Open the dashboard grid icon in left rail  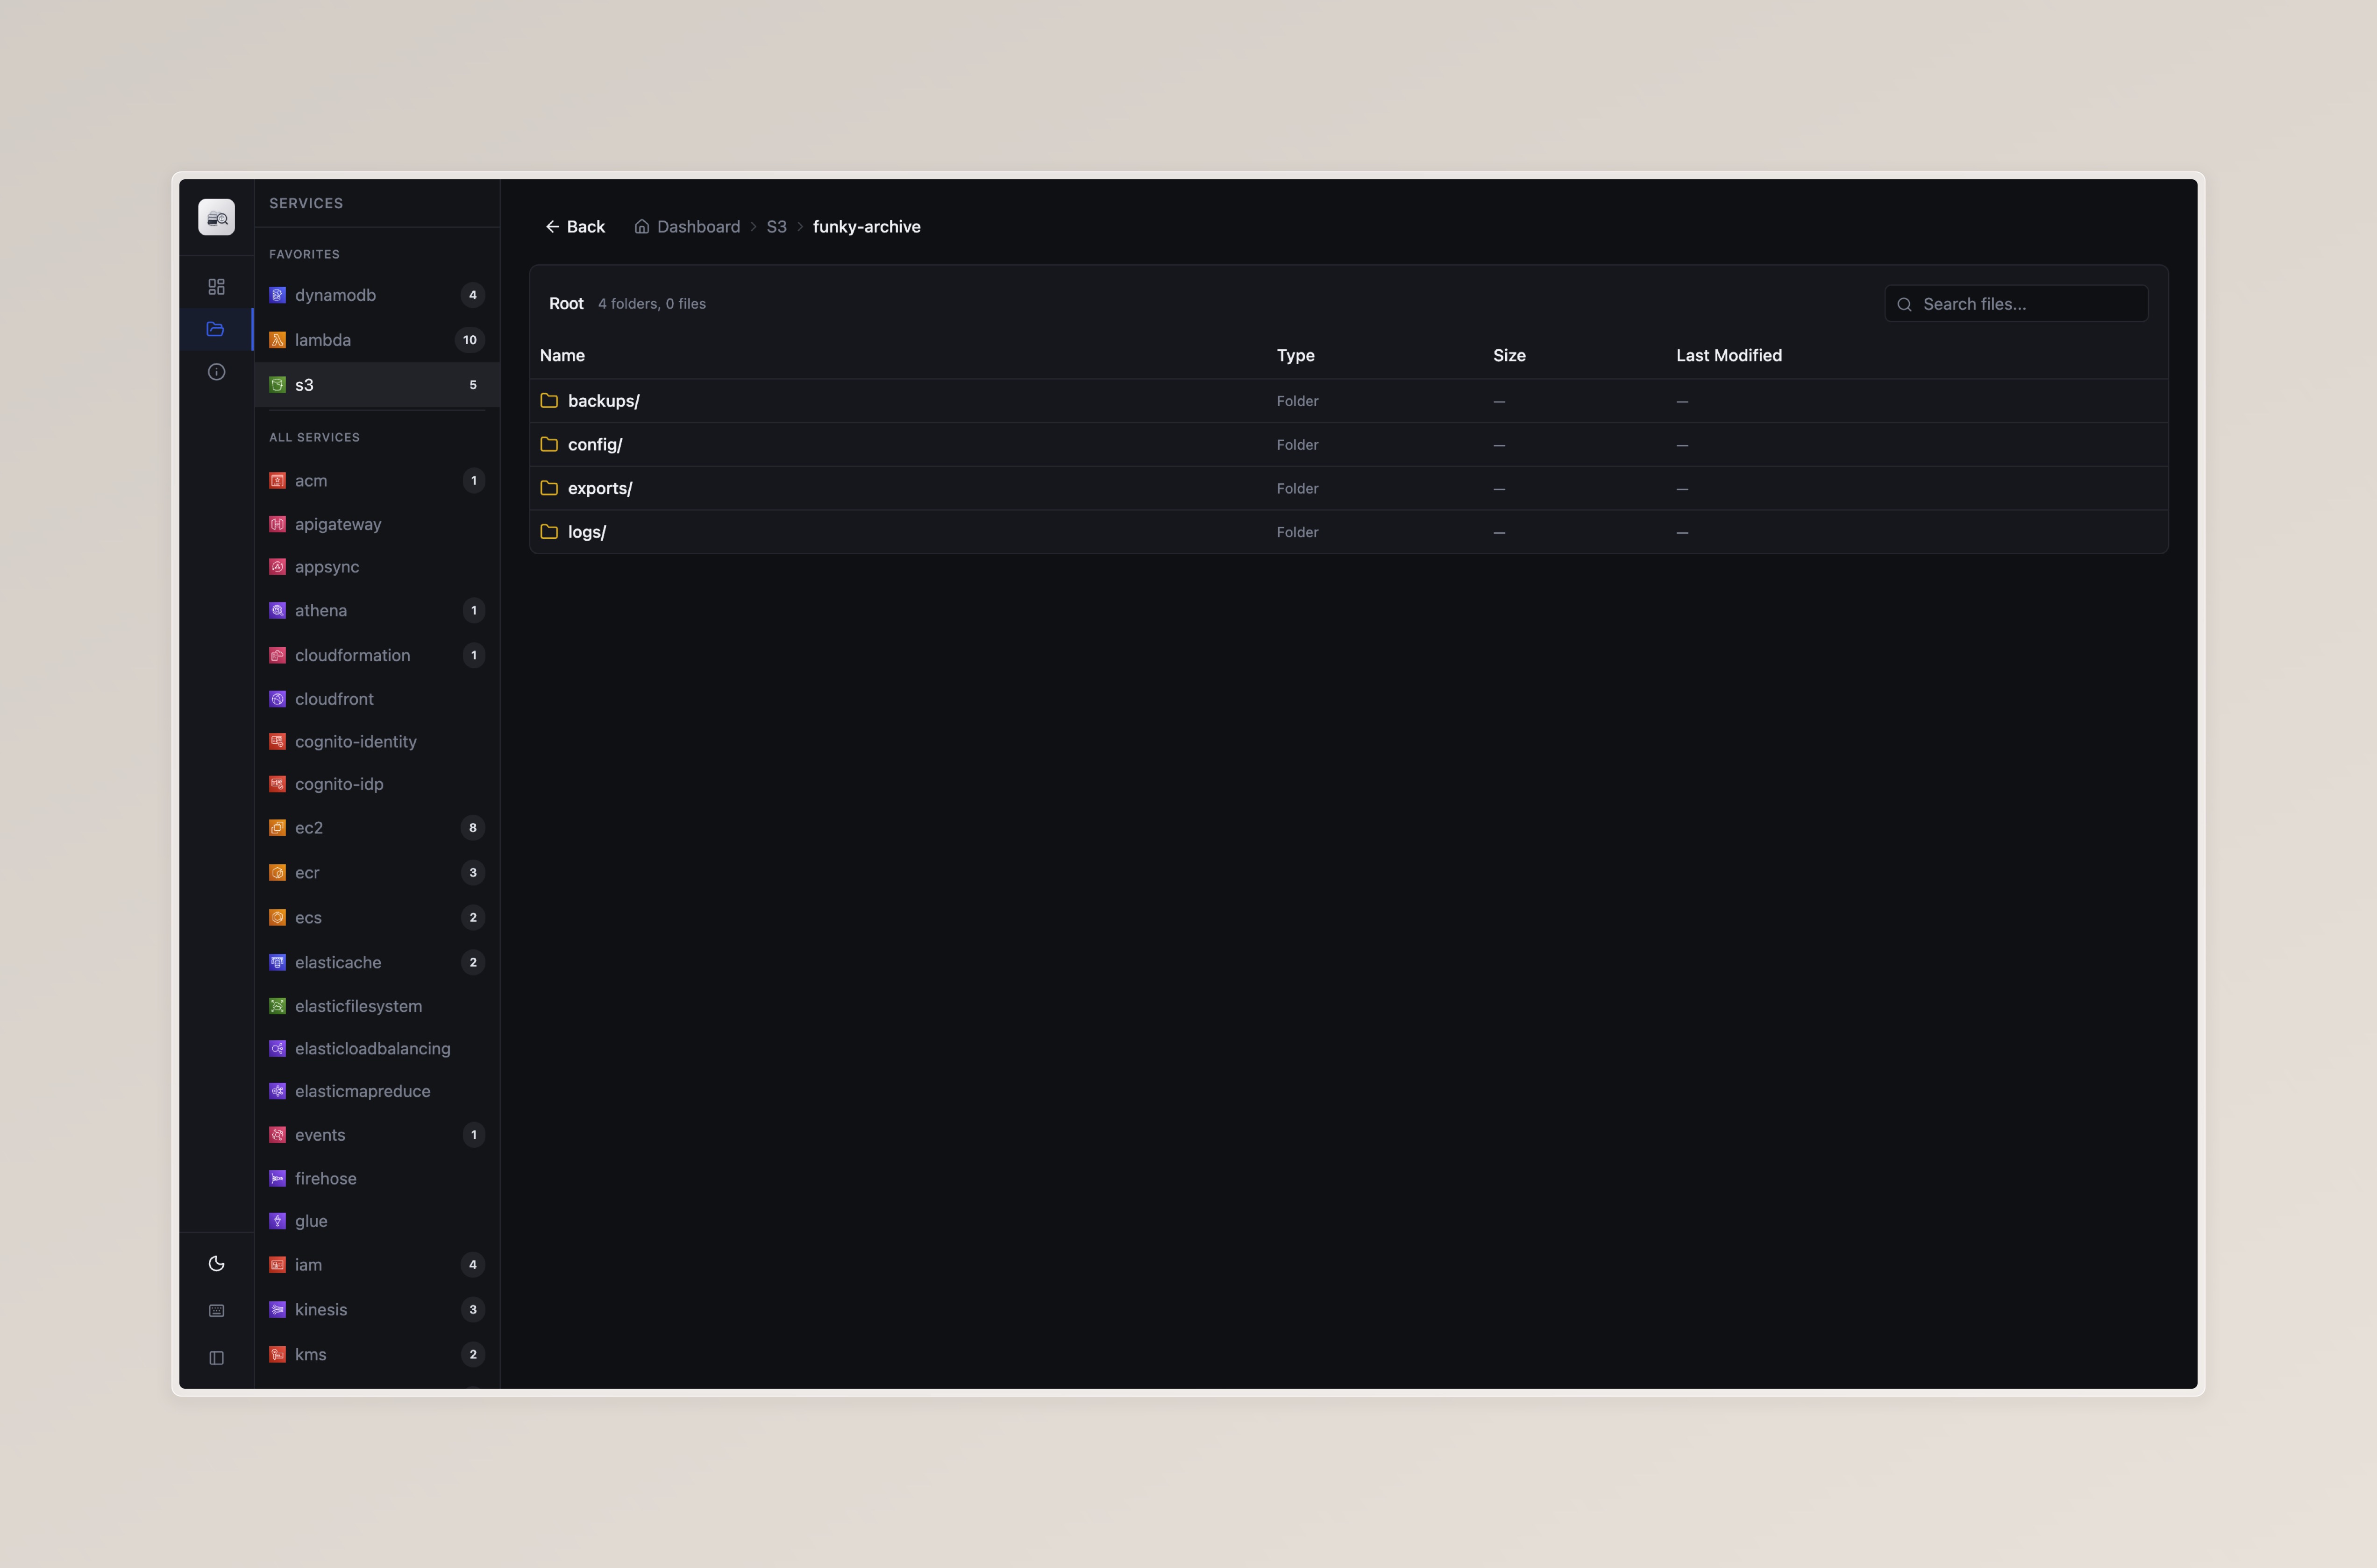click(x=216, y=287)
